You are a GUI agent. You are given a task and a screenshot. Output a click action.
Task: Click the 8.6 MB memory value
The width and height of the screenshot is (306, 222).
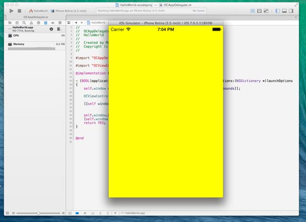pyautogui.click(x=60, y=44)
